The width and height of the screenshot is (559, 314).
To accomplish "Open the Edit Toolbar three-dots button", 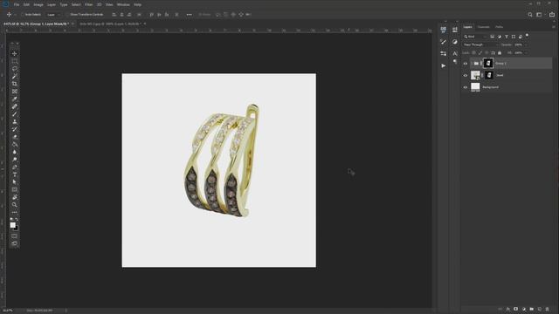I will [14, 212].
